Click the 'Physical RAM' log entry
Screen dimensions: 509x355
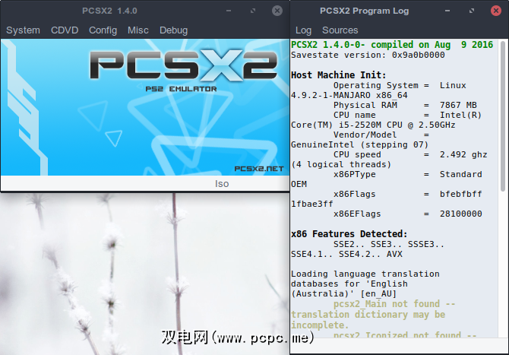click(x=405, y=105)
